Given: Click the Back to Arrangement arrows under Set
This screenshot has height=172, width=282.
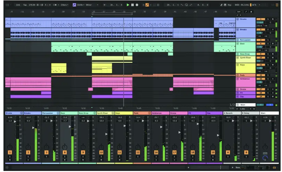Looking at the screenshot, I should click(239, 15).
